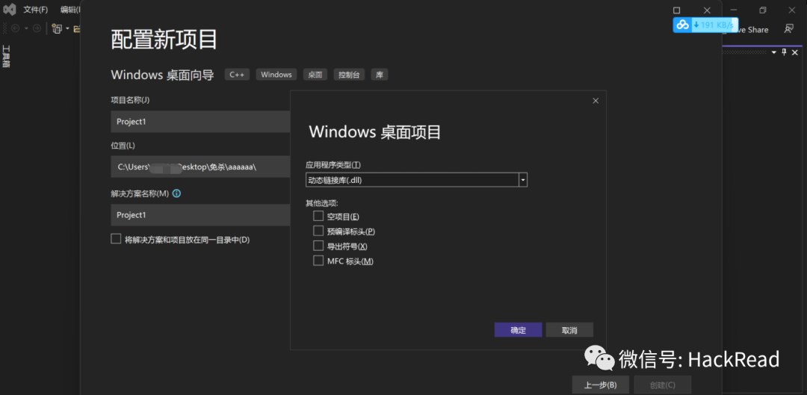Click the navigate backward arrow icon

pyautogui.click(x=15, y=28)
